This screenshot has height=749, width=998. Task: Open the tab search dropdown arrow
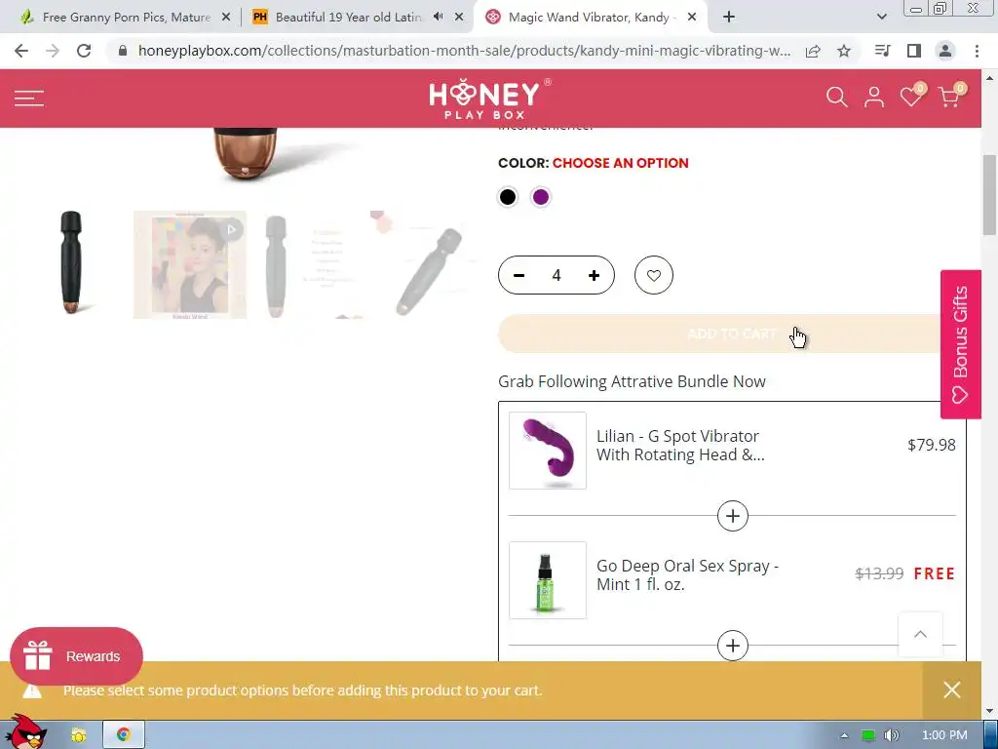(881, 18)
